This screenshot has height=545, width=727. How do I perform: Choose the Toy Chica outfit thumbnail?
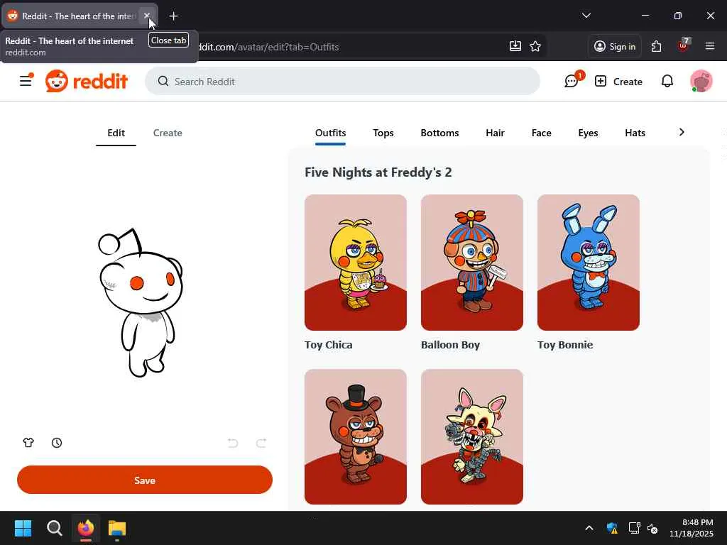tap(356, 263)
